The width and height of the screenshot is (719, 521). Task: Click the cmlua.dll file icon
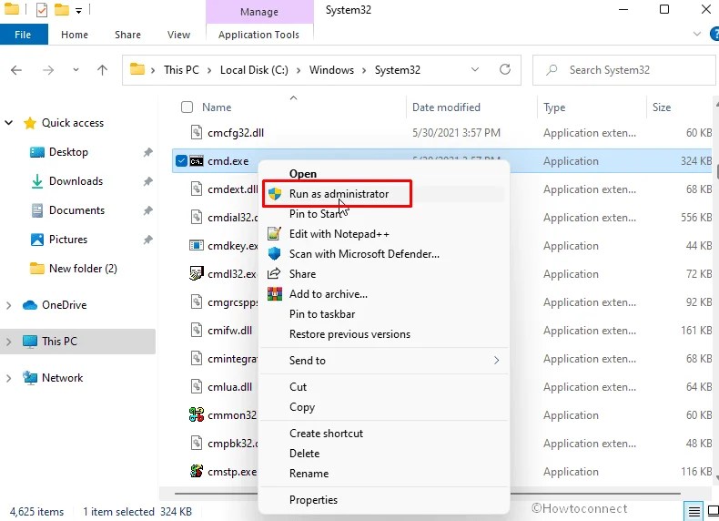click(x=197, y=386)
